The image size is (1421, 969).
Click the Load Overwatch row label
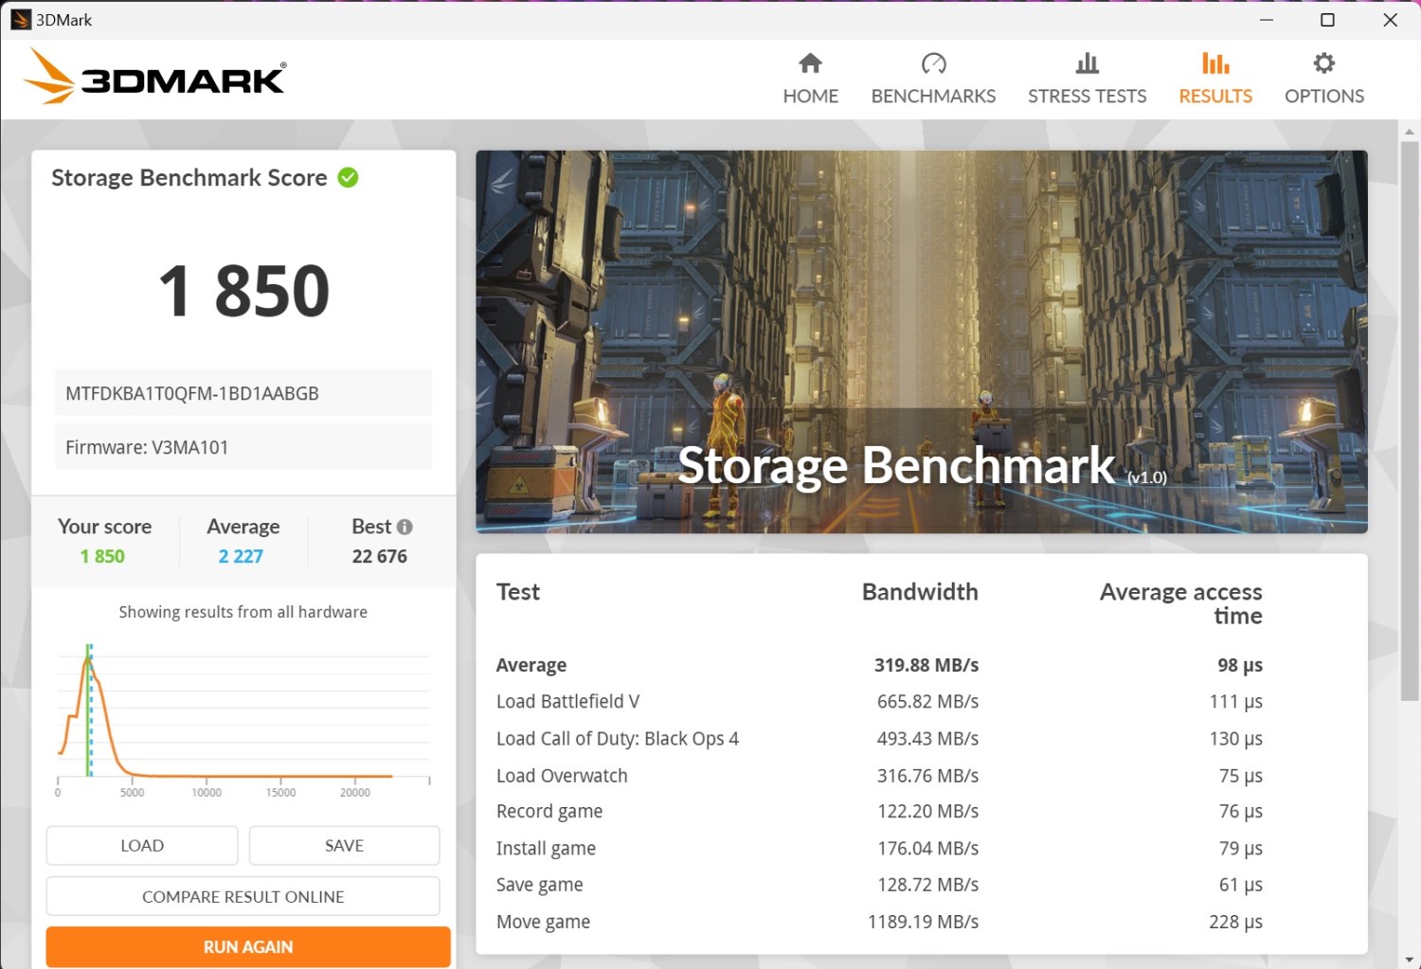coord(562,776)
